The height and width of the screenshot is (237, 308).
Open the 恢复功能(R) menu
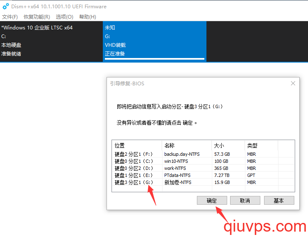(x=37, y=17)
